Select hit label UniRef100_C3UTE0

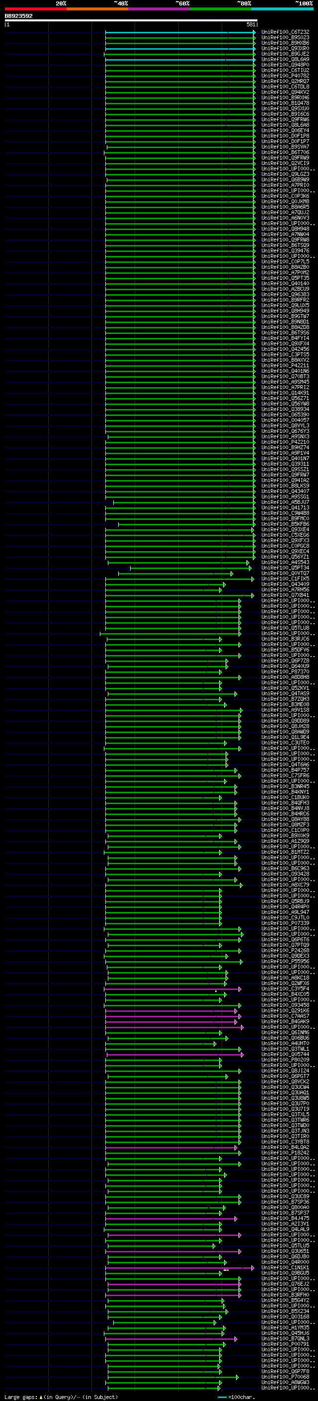tap(285, 743)
